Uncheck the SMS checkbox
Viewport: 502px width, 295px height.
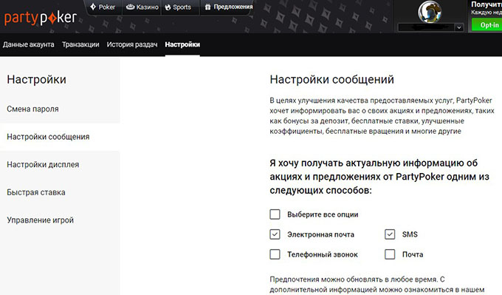pyautogui.click(x=390, y=234)
